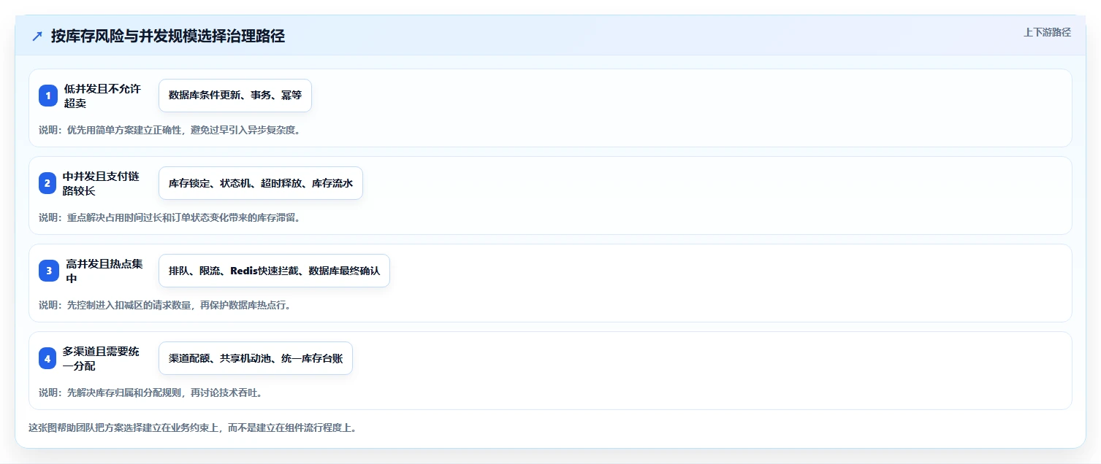Click the step 3 number badge
The image size is (1101, 464).
tap(49, 271)
